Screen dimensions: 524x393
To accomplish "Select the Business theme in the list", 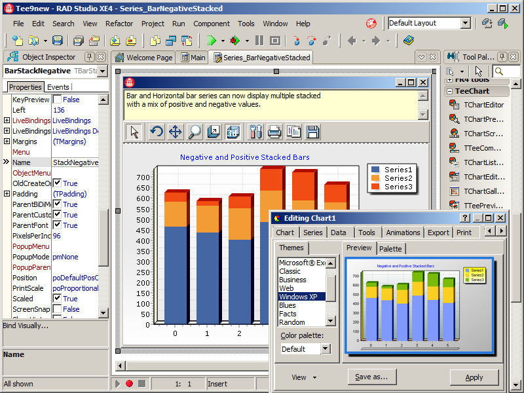I will pyautogui.click(x=301, y=280).
